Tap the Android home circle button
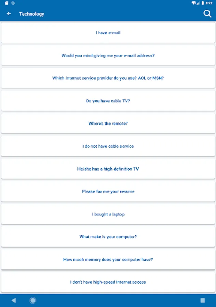The width and height of the screenshot is (216, 307). pyautogui.click(x=33, y=300)
